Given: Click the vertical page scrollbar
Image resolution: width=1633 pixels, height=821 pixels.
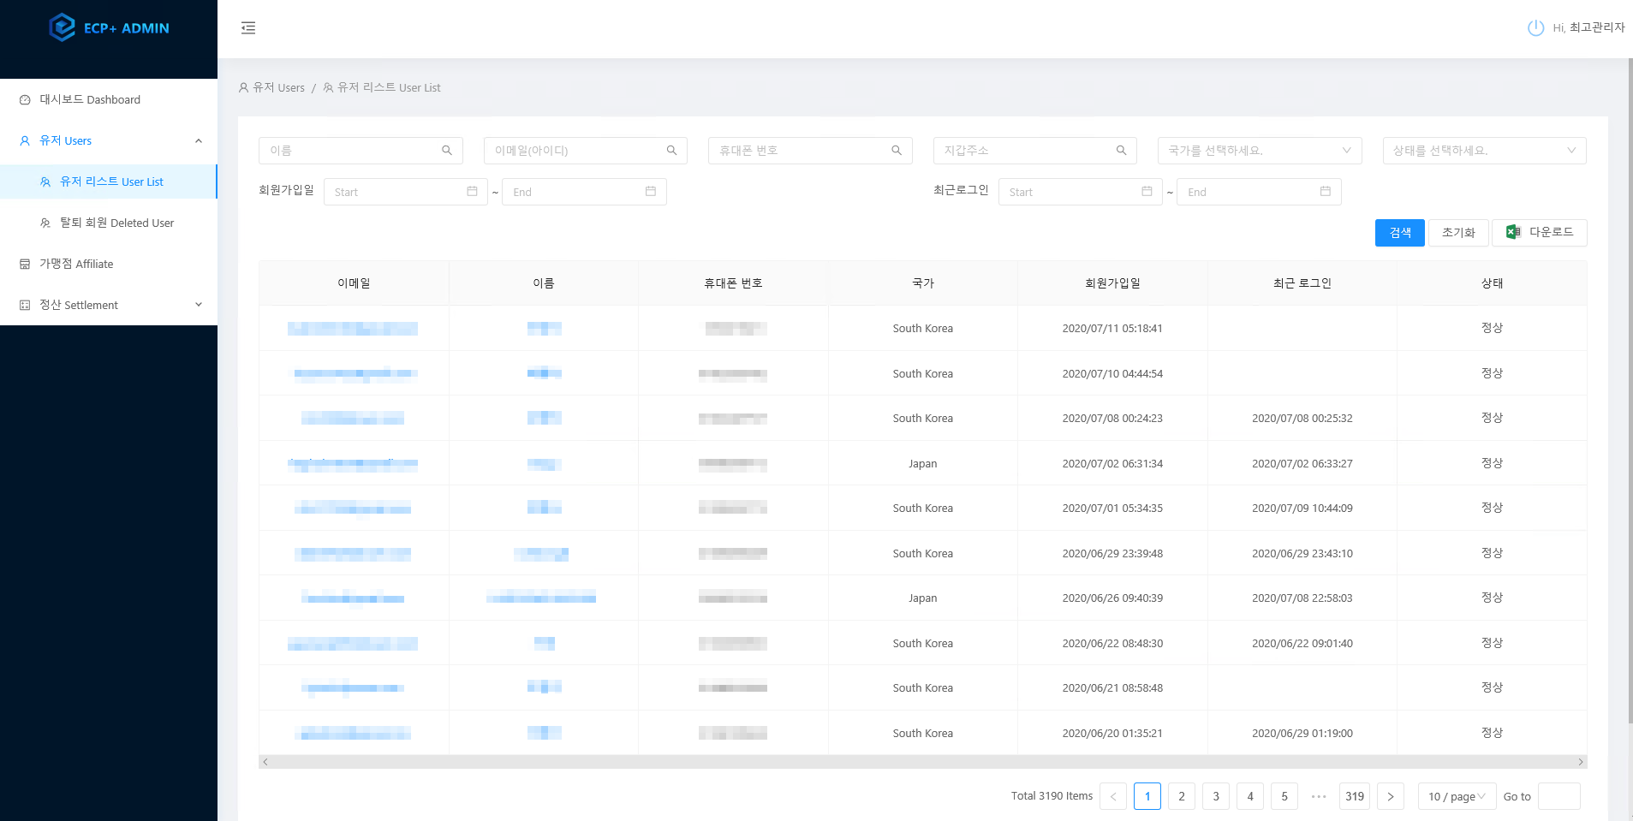Looking at the screenshot, I should coord(1630,390).
